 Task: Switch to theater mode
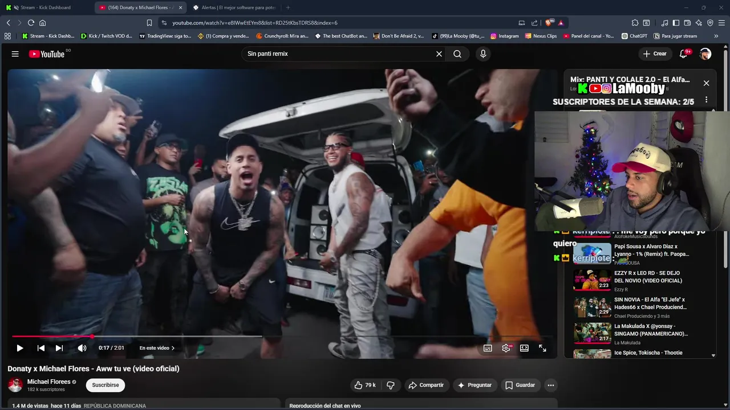(524, 348)
